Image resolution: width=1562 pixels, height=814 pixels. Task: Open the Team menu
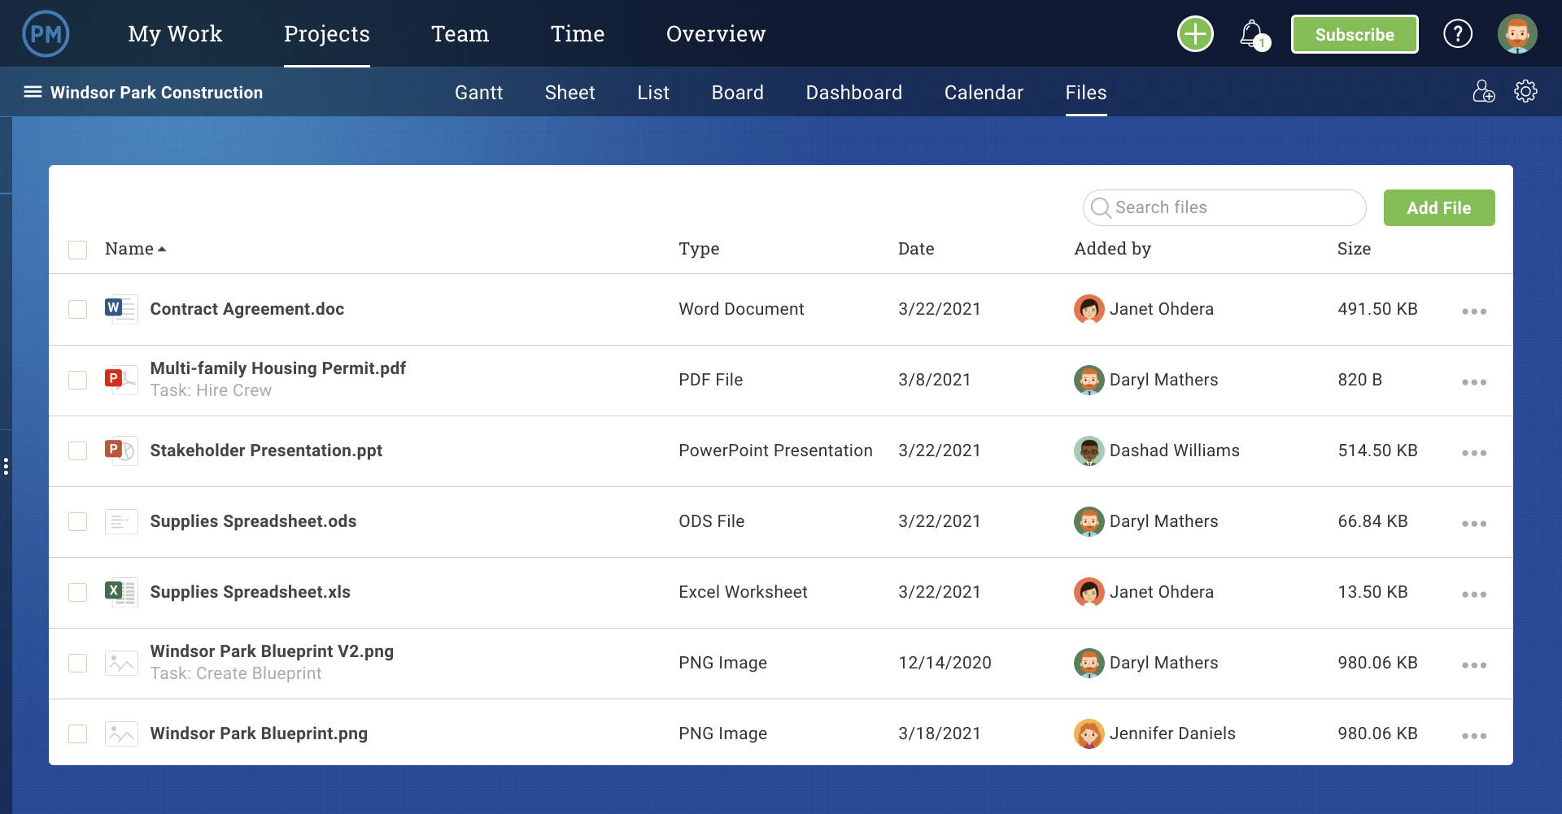coord(460,33)
